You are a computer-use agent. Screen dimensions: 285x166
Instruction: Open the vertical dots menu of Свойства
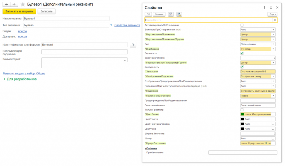pyautogui.click(x=264, y=7)
